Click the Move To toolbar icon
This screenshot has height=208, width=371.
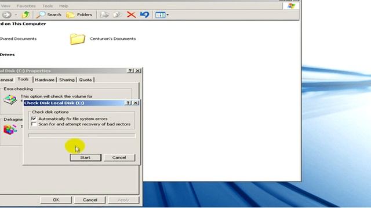[104, 15]
